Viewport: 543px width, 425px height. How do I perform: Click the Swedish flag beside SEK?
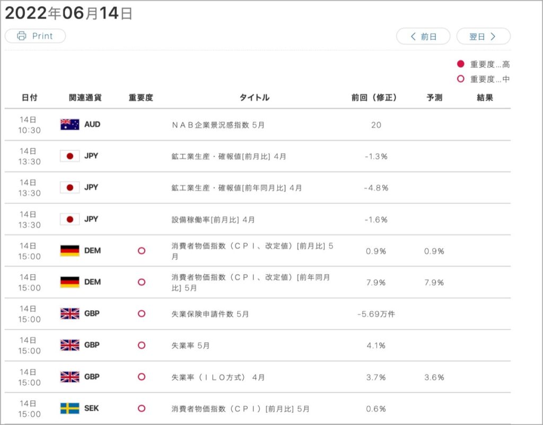click(x=69, y=408)
